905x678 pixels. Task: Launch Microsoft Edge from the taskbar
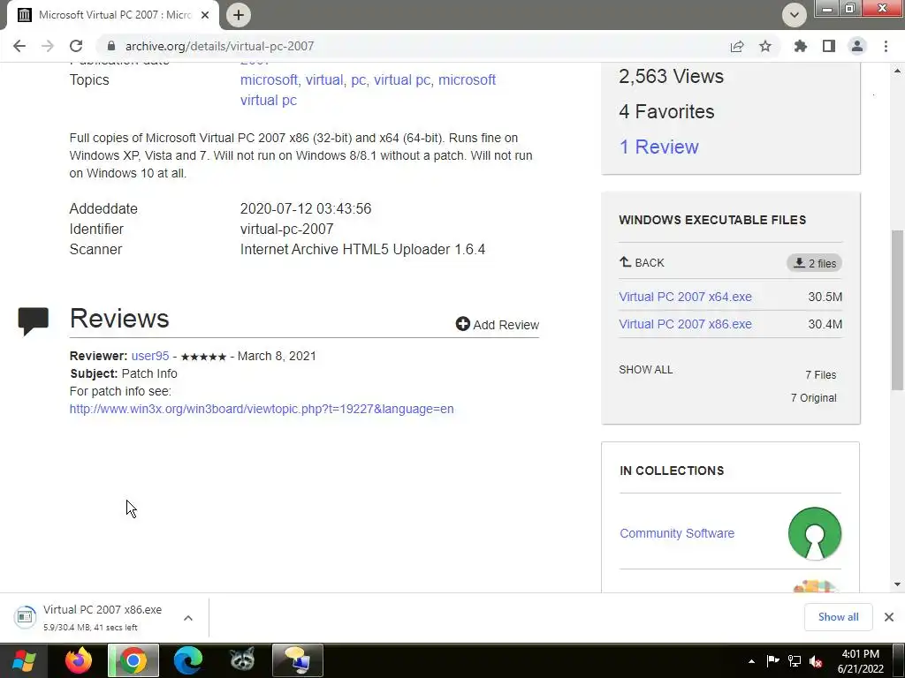pyautogui.click(x=188, y=660)
